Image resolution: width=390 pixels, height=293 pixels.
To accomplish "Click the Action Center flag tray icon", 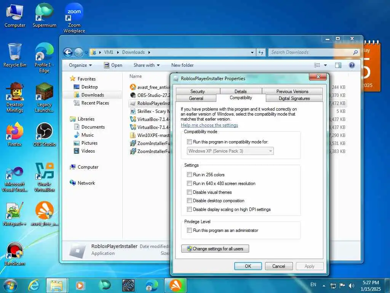I will 342,285.
